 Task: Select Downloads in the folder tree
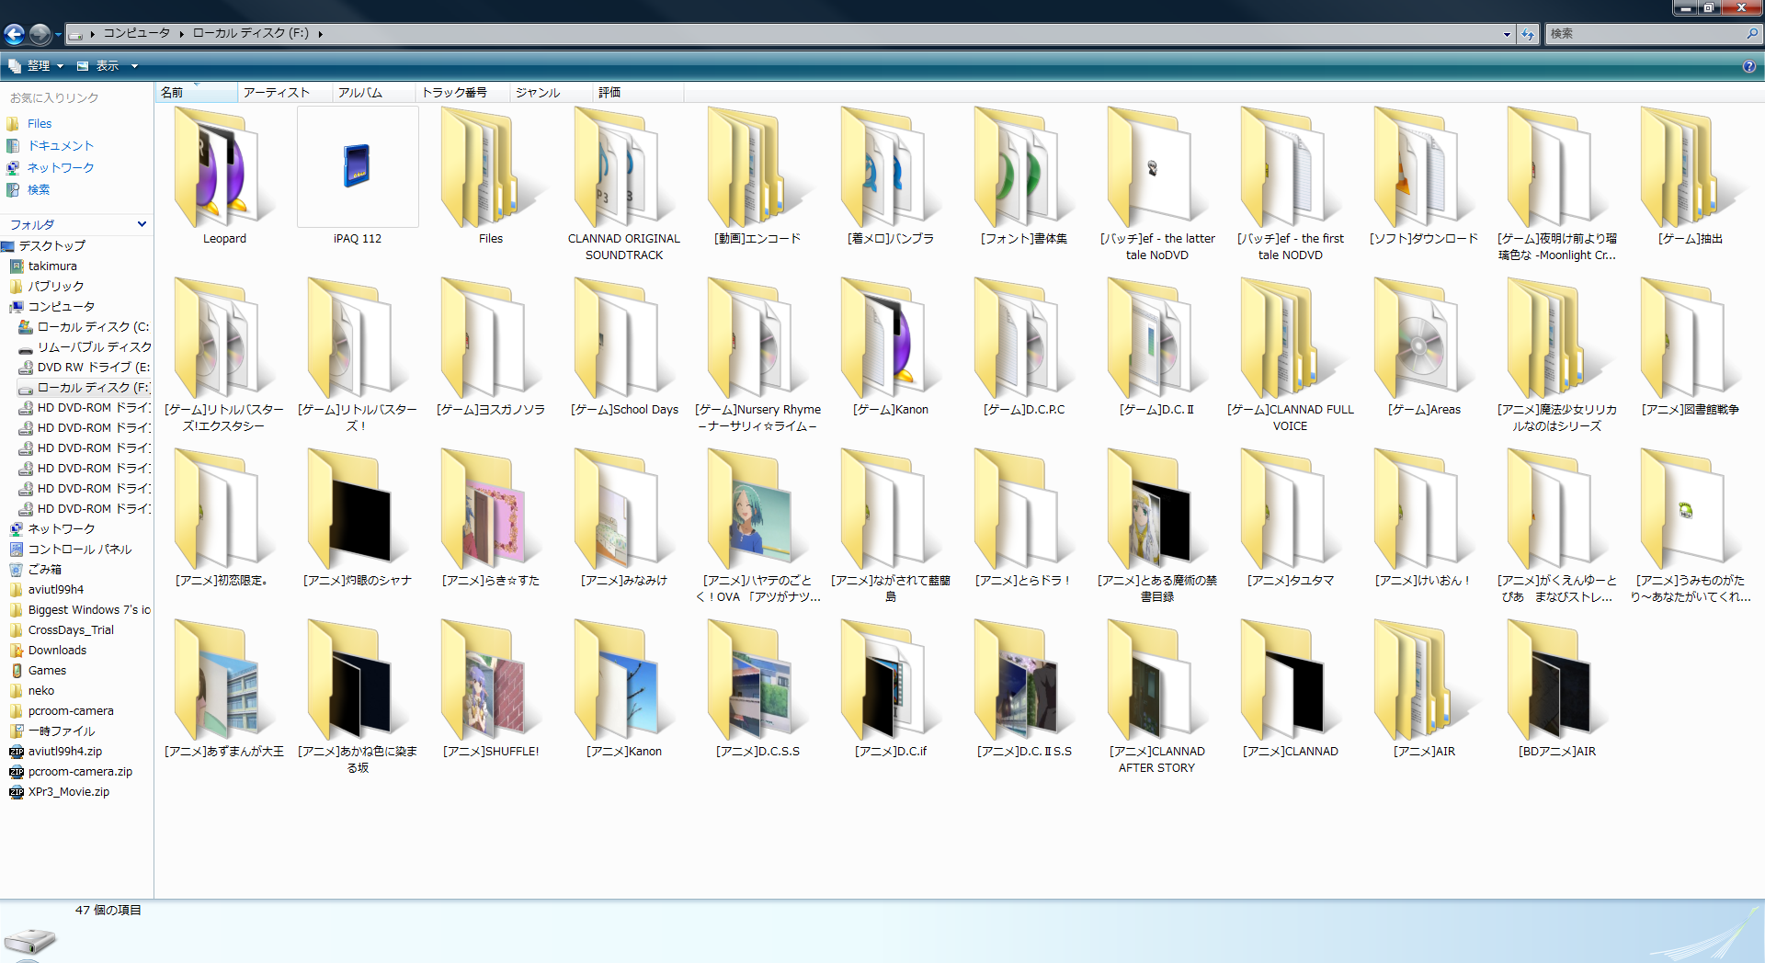coord(57,651)
